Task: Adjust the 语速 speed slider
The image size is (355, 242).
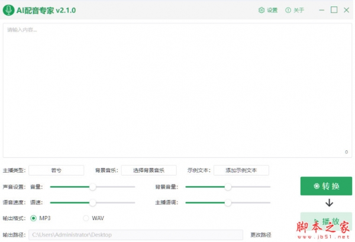Action: [x=93, y=202]
